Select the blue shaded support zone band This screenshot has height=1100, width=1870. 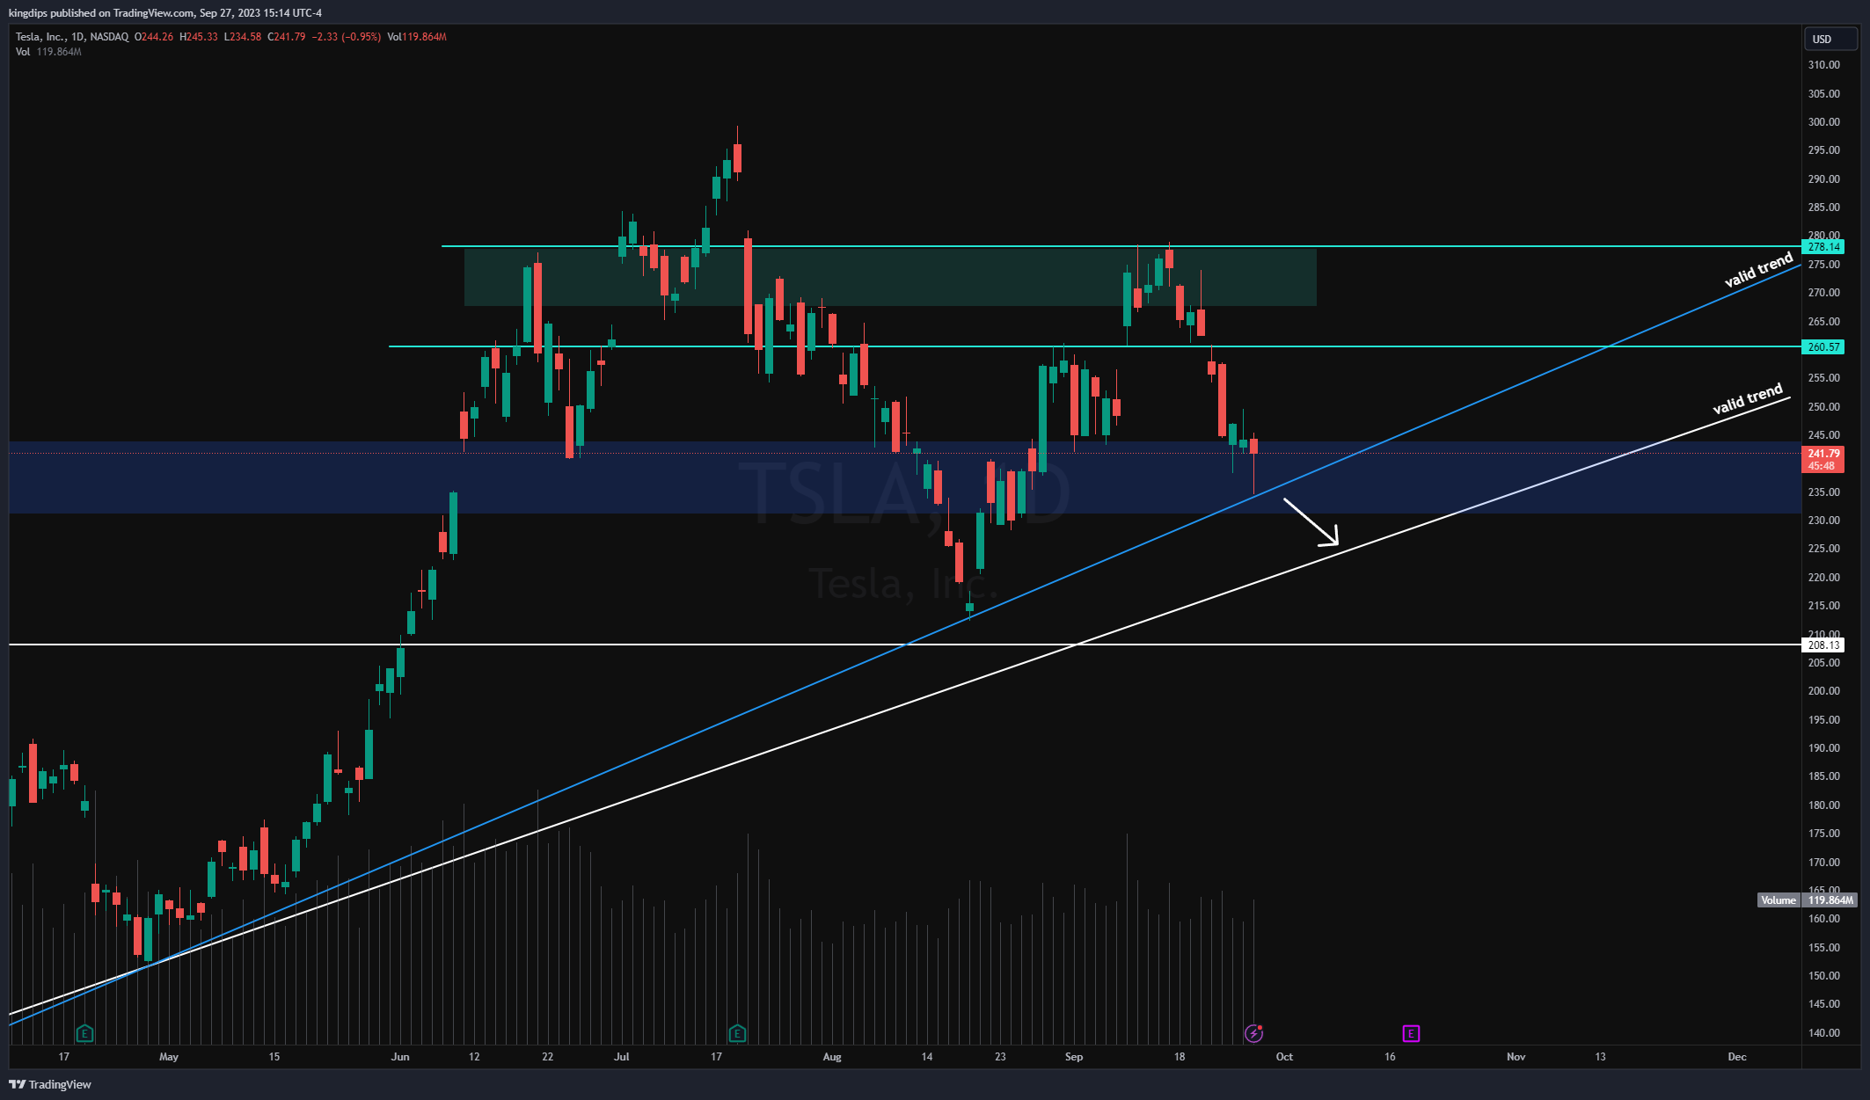pos(905,477)
